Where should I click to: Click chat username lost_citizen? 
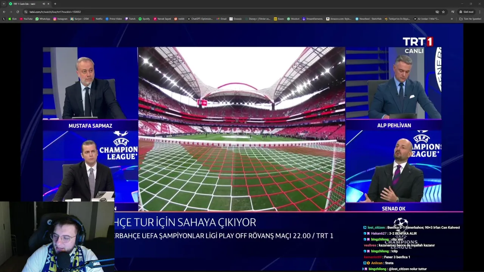click(x=376, y=227)
